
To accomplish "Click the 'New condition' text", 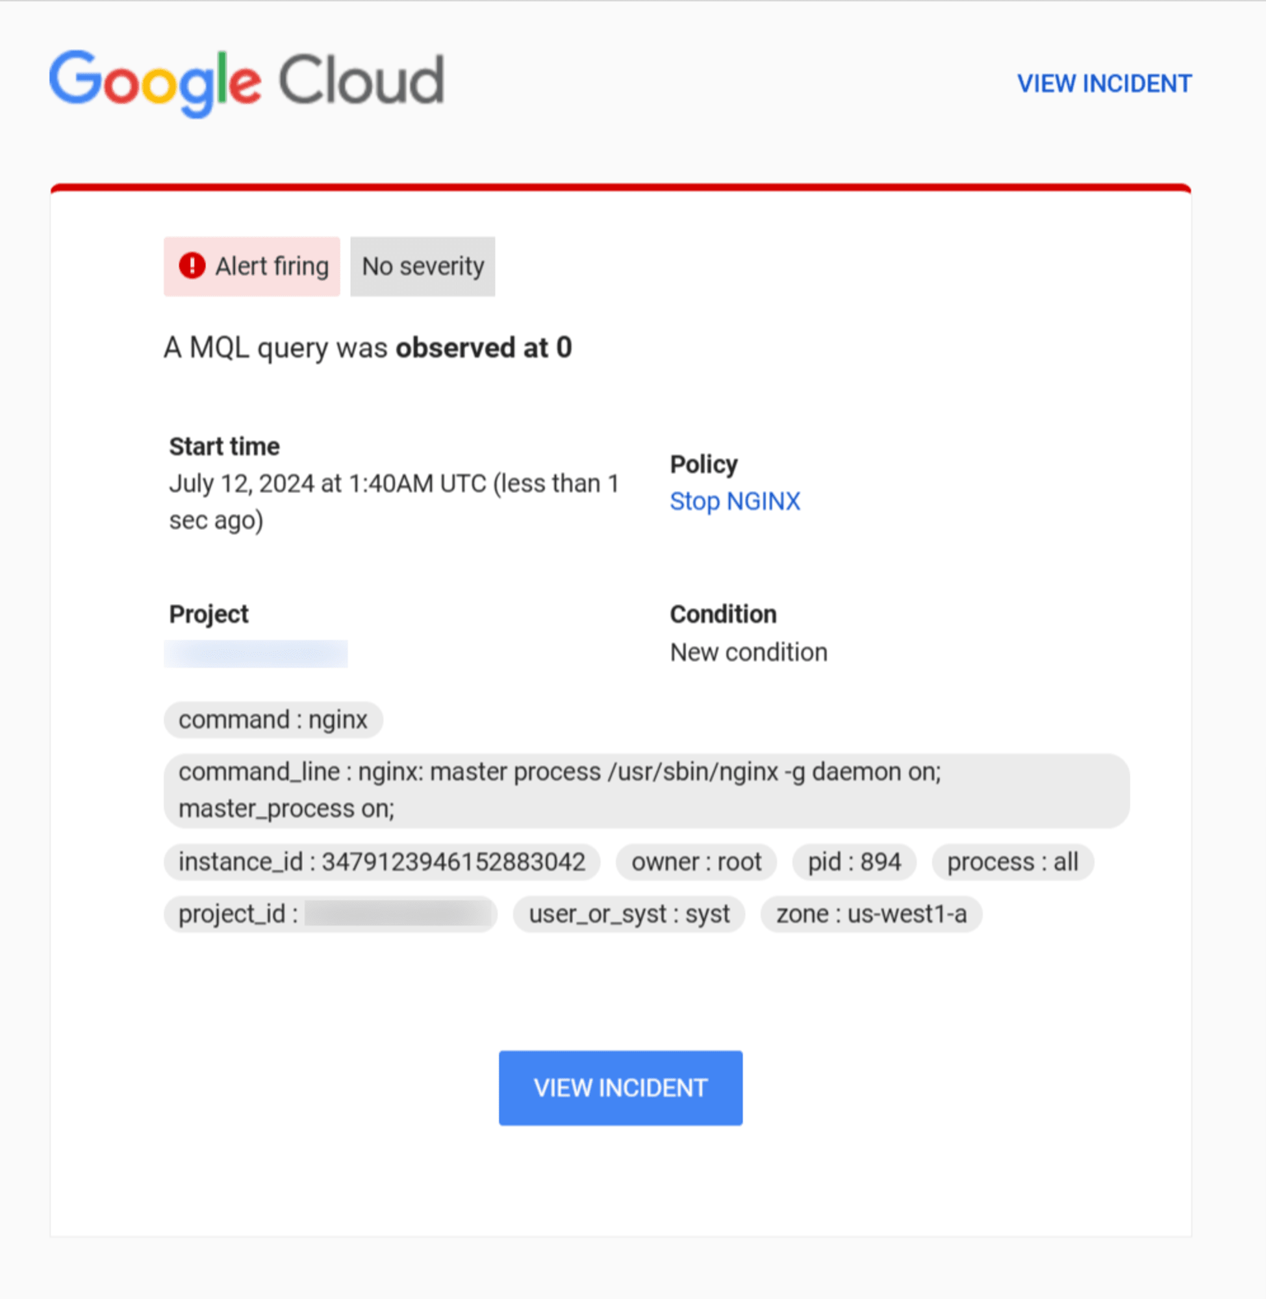I will pyautogui.click(x=749, y=652).
